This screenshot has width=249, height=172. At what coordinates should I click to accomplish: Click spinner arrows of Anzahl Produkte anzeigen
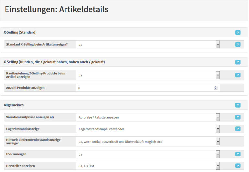pos(215,88)
